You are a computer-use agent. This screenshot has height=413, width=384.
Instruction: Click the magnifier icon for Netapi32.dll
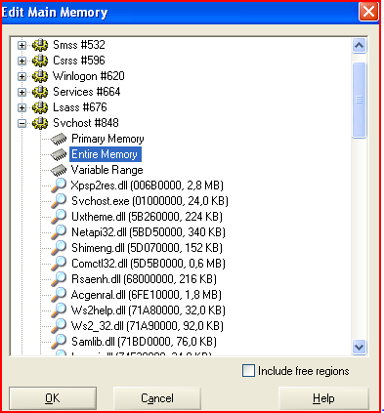(59, 232)
